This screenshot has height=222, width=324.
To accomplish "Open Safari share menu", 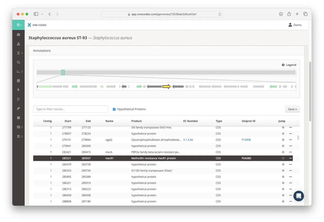I will tap(289, 14).
